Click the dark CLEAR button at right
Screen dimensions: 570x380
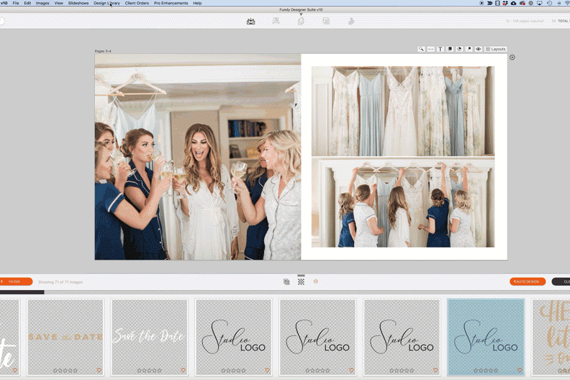561,281
